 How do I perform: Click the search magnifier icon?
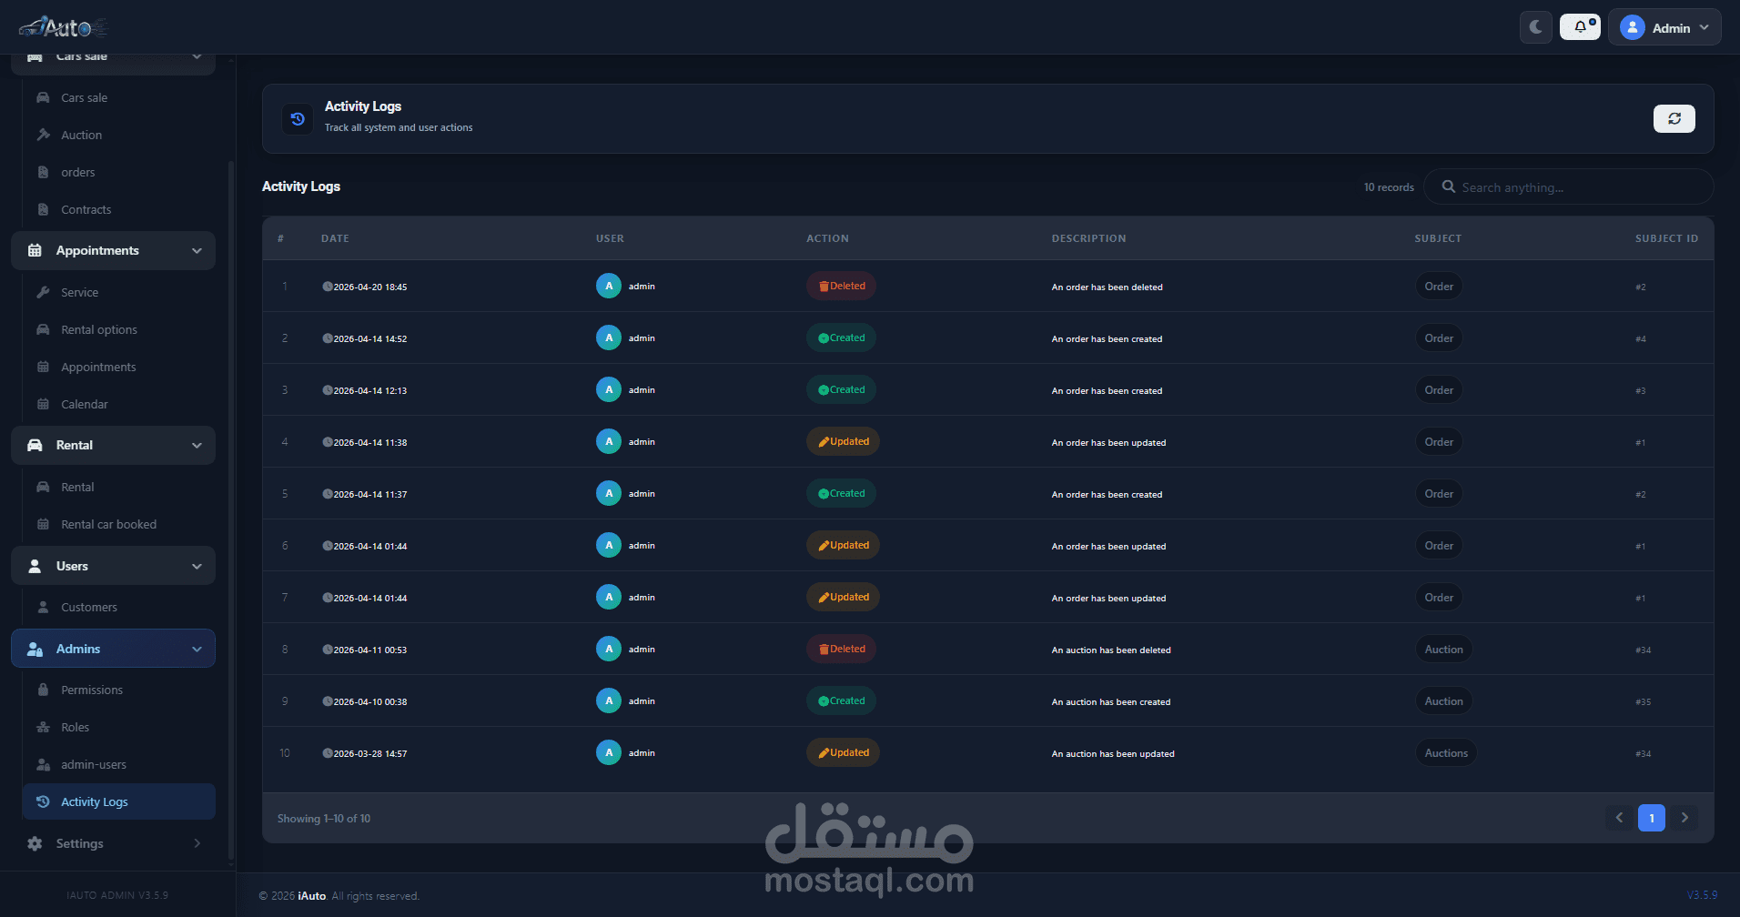click(x=1448, y=186)
